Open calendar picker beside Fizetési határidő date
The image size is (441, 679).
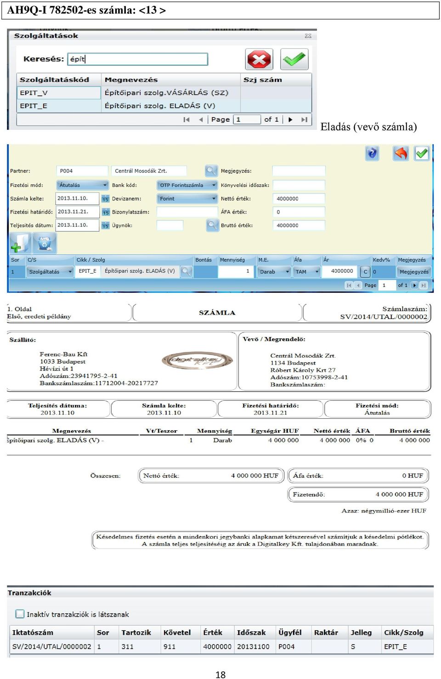tap(106, 212)
